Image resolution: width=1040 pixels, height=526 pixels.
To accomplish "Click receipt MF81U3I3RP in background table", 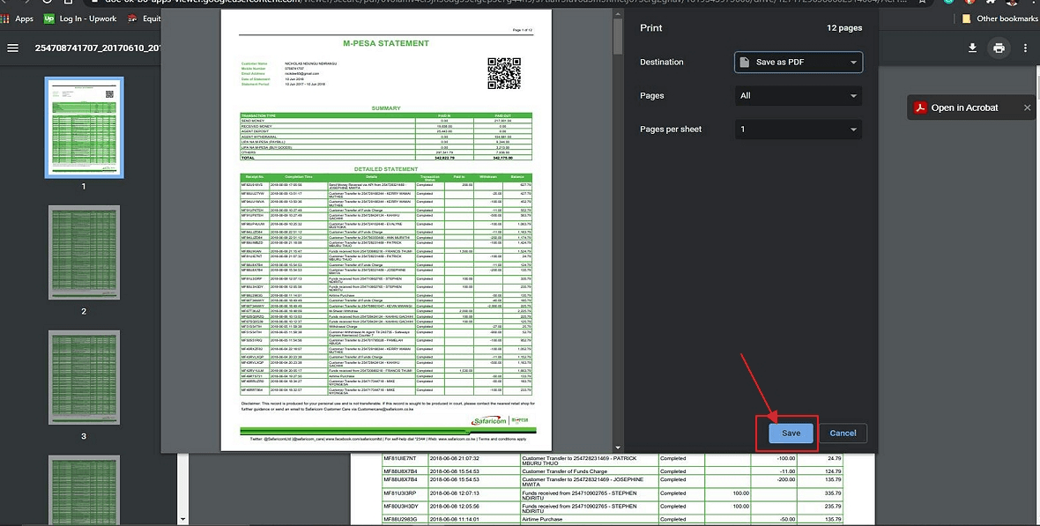I will 400,493.
